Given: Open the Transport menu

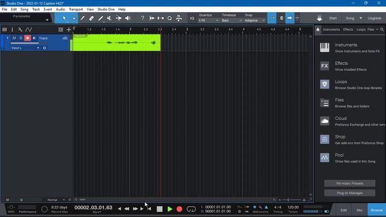Looking at the screenshot, I should [75, 10].
